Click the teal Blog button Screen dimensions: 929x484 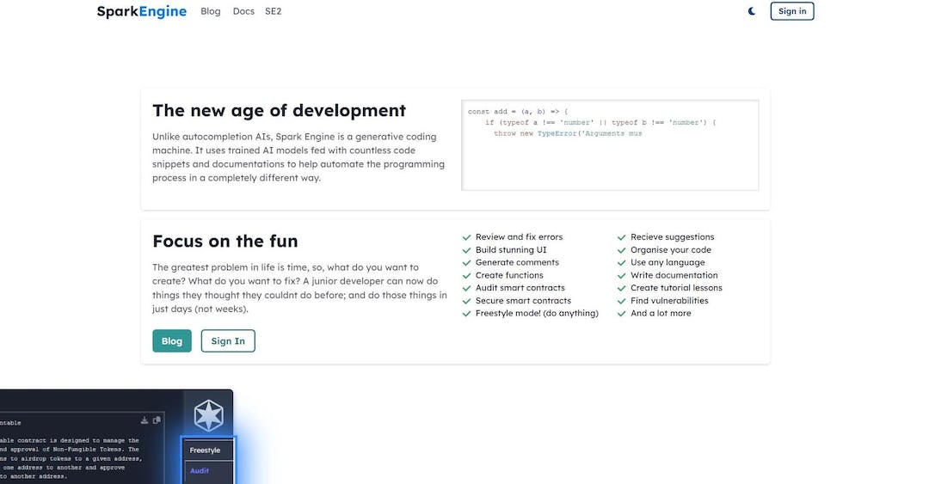pos(172,340)
